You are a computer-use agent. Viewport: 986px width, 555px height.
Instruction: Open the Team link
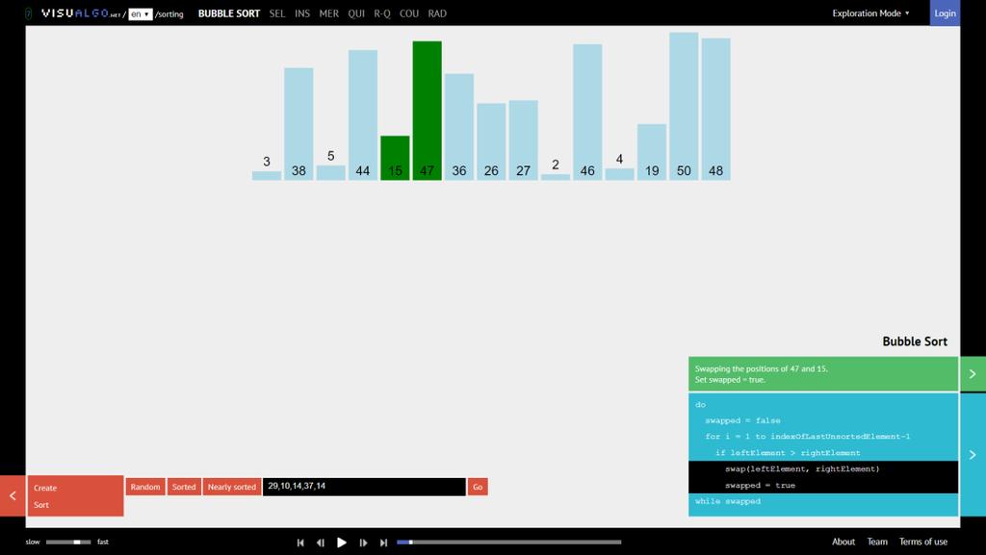click(877, 542)
